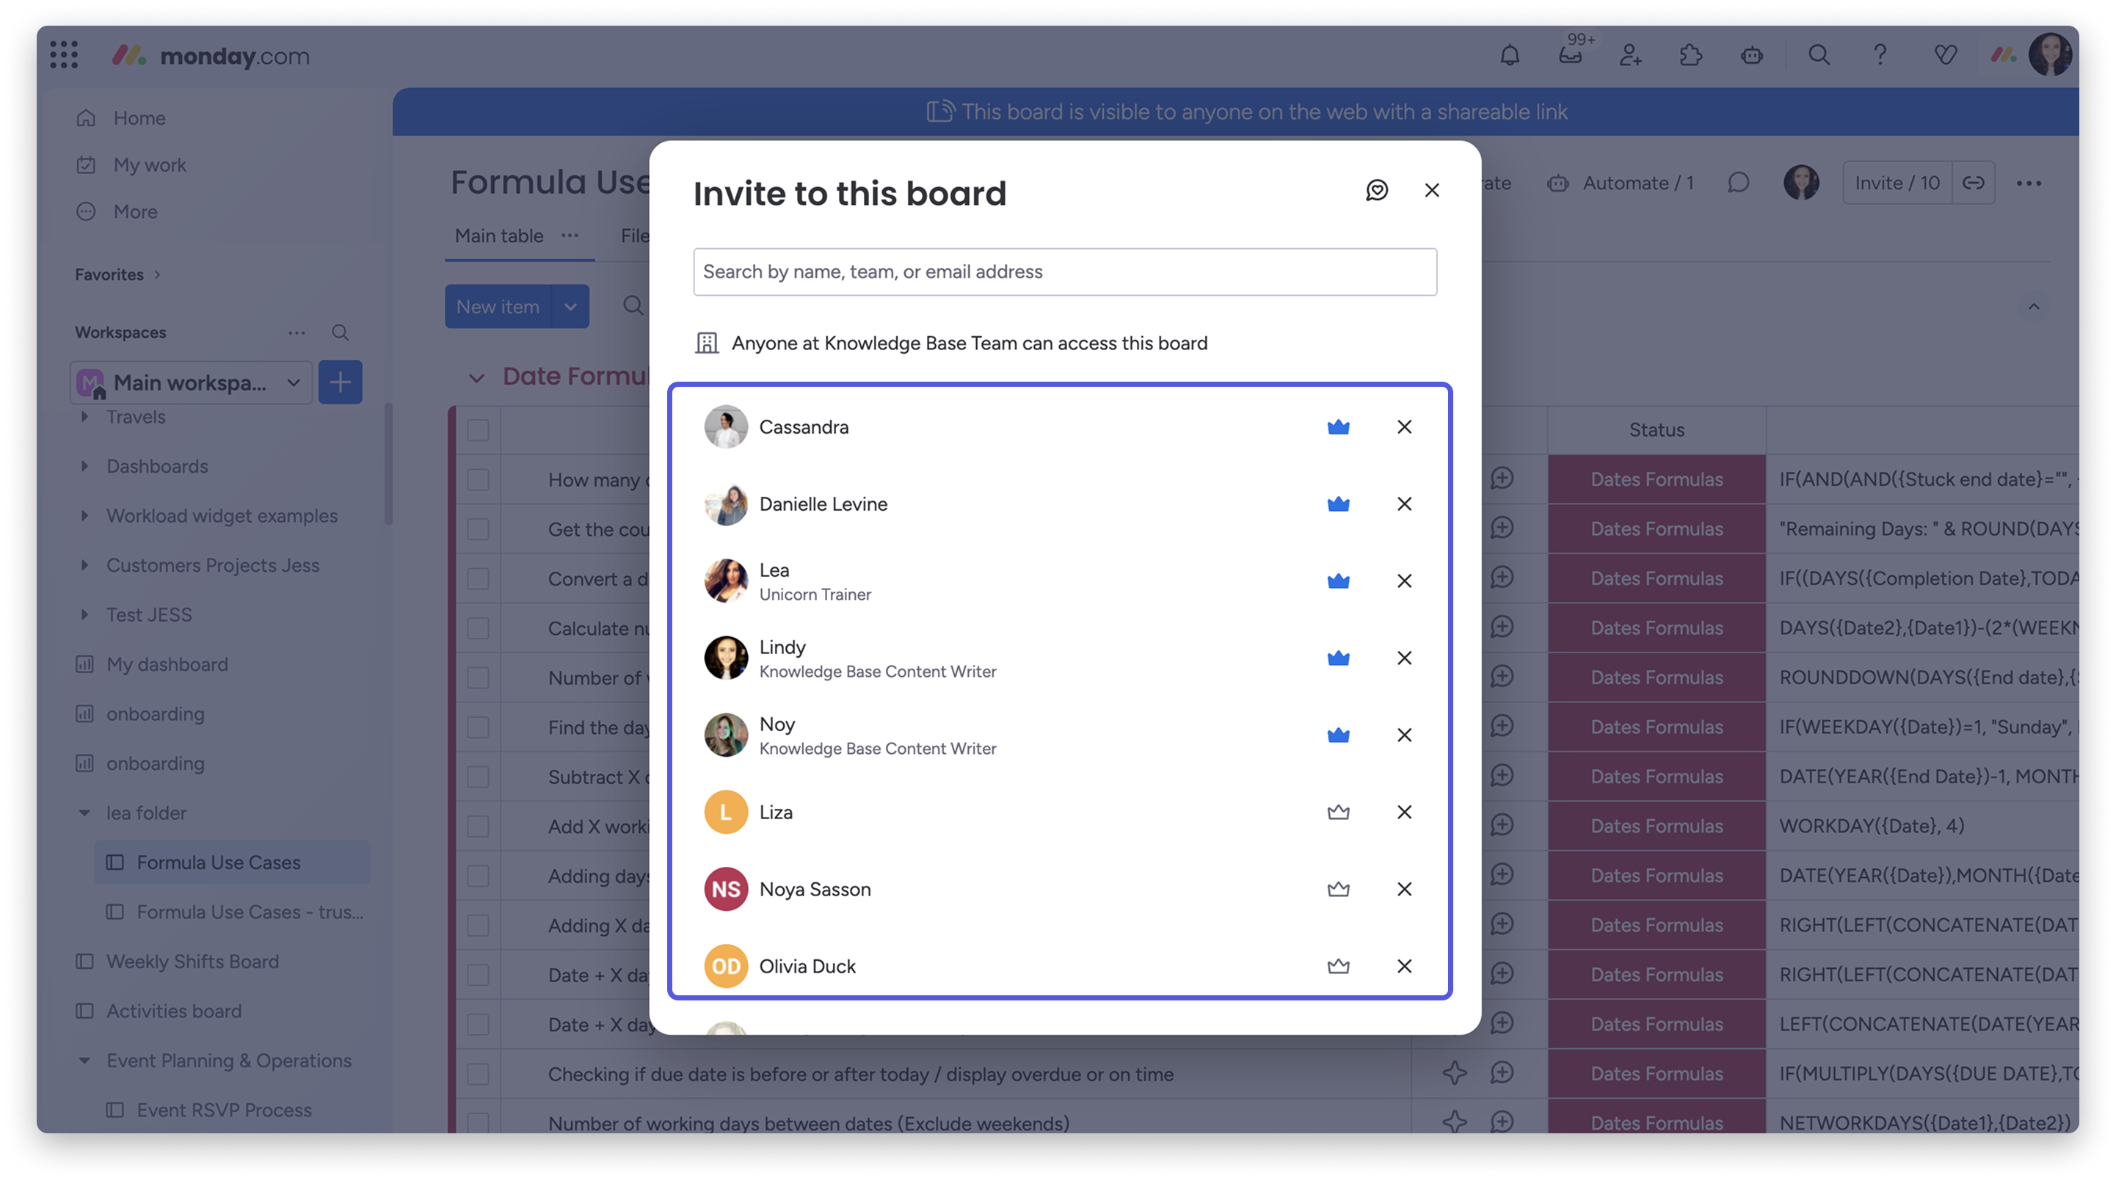
Task: Click the invite members icon in top bar
Action: coord(1629,56)
